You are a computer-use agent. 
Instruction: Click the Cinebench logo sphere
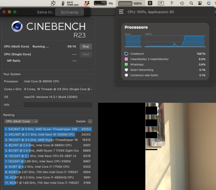click(x=17, y=26)
